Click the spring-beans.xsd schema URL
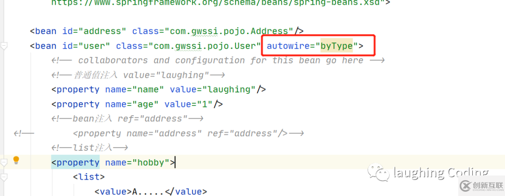This screenshot has width=505, height=196. point(218,3)
